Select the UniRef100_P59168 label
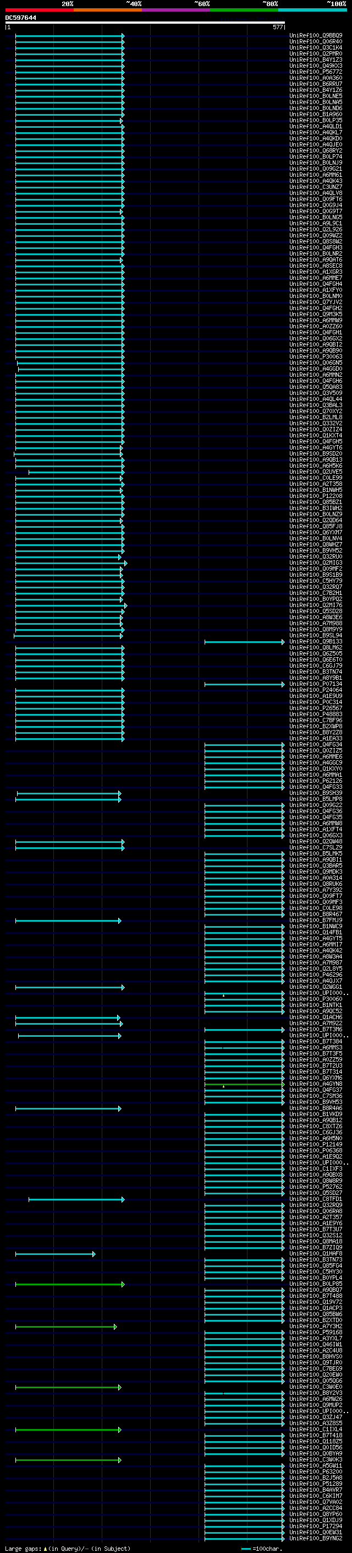The width and height of the screenshot is (352, 1553). click(316, 1333)
